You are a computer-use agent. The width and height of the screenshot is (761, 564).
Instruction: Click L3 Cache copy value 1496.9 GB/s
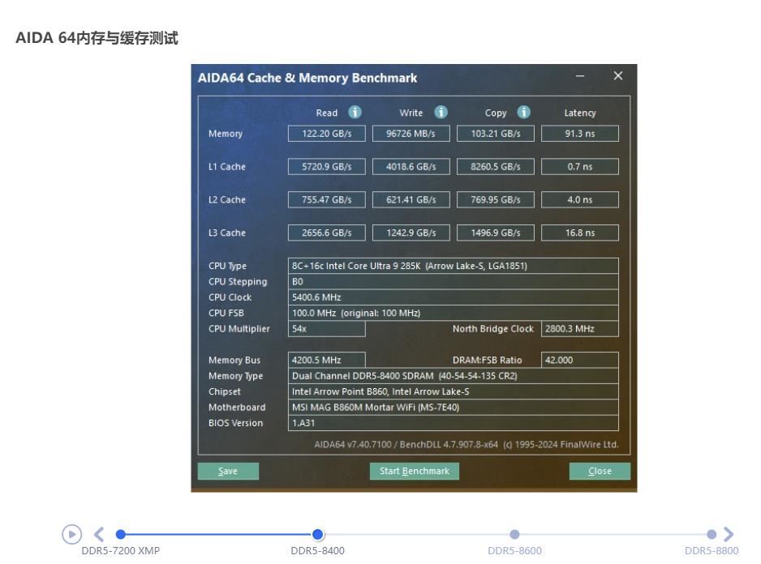coord(496,233)
